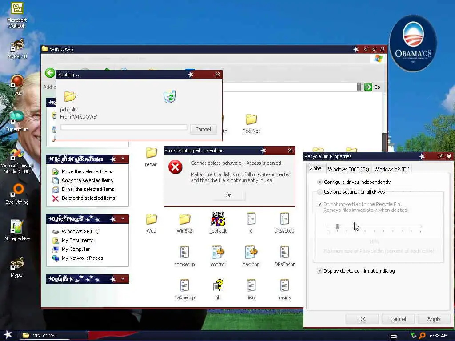Click the Recycle Bin size slider handle
This screenshot has height=341, width=455.
coord(337,226)
